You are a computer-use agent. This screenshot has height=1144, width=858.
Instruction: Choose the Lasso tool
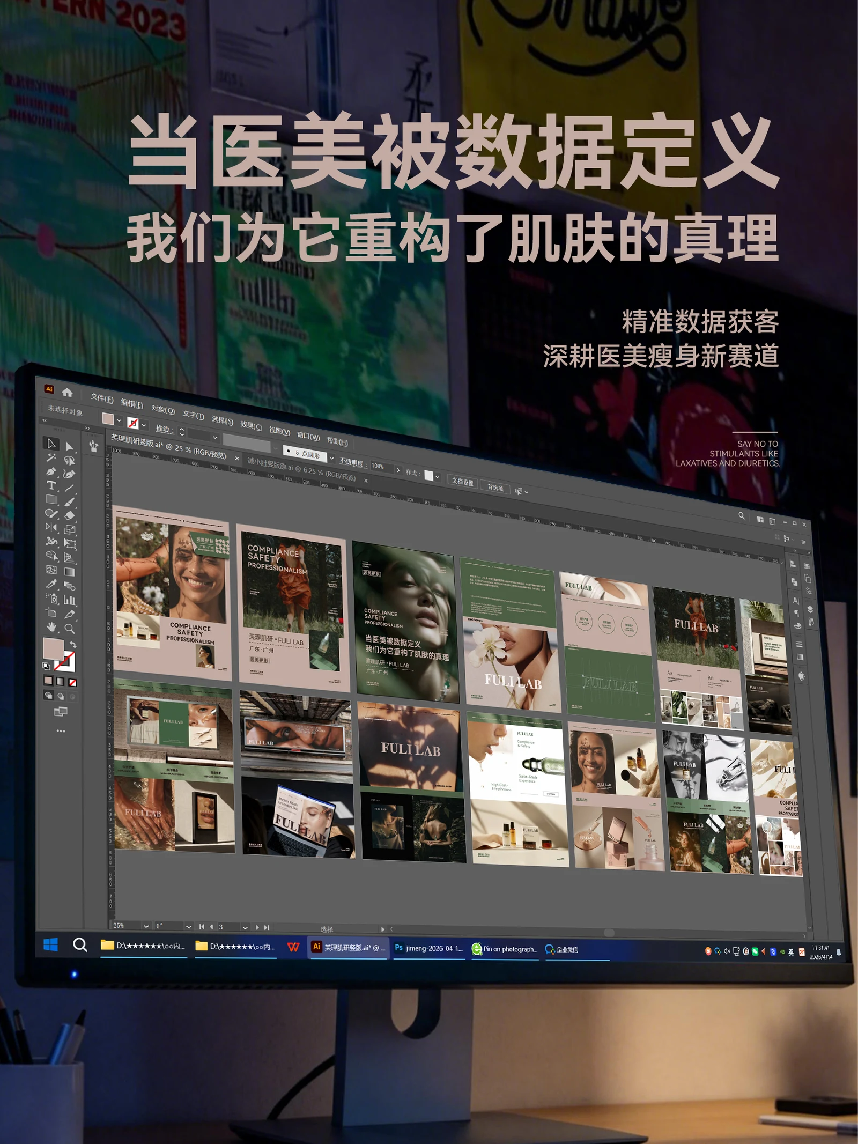click(x=69, y=461)
